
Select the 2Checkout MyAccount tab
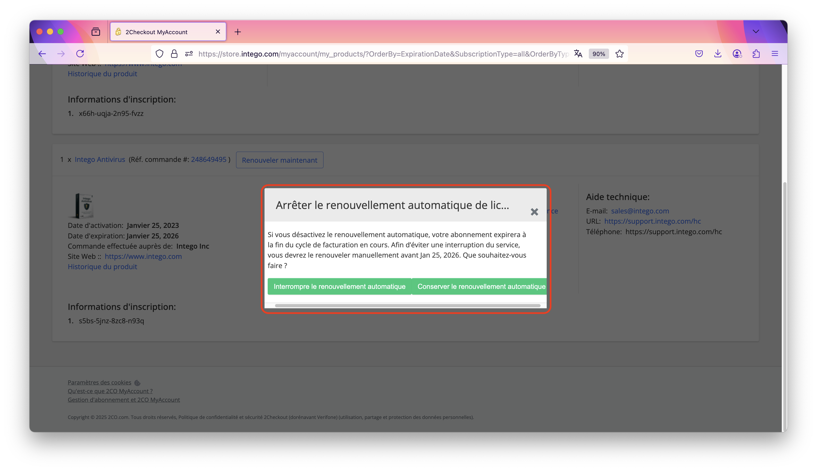click(x=168, y=32)
